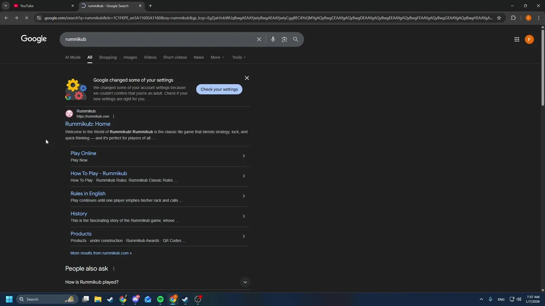Click the Check your settings button
Screen dimensions: 545x306
pyautogui.click(x=219, y=89)
